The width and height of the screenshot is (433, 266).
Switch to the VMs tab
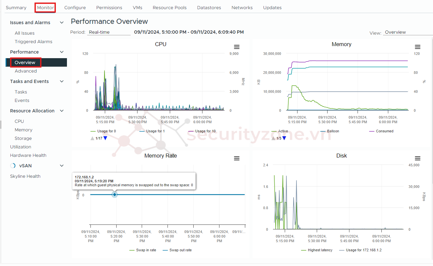[x=137, y=8]
